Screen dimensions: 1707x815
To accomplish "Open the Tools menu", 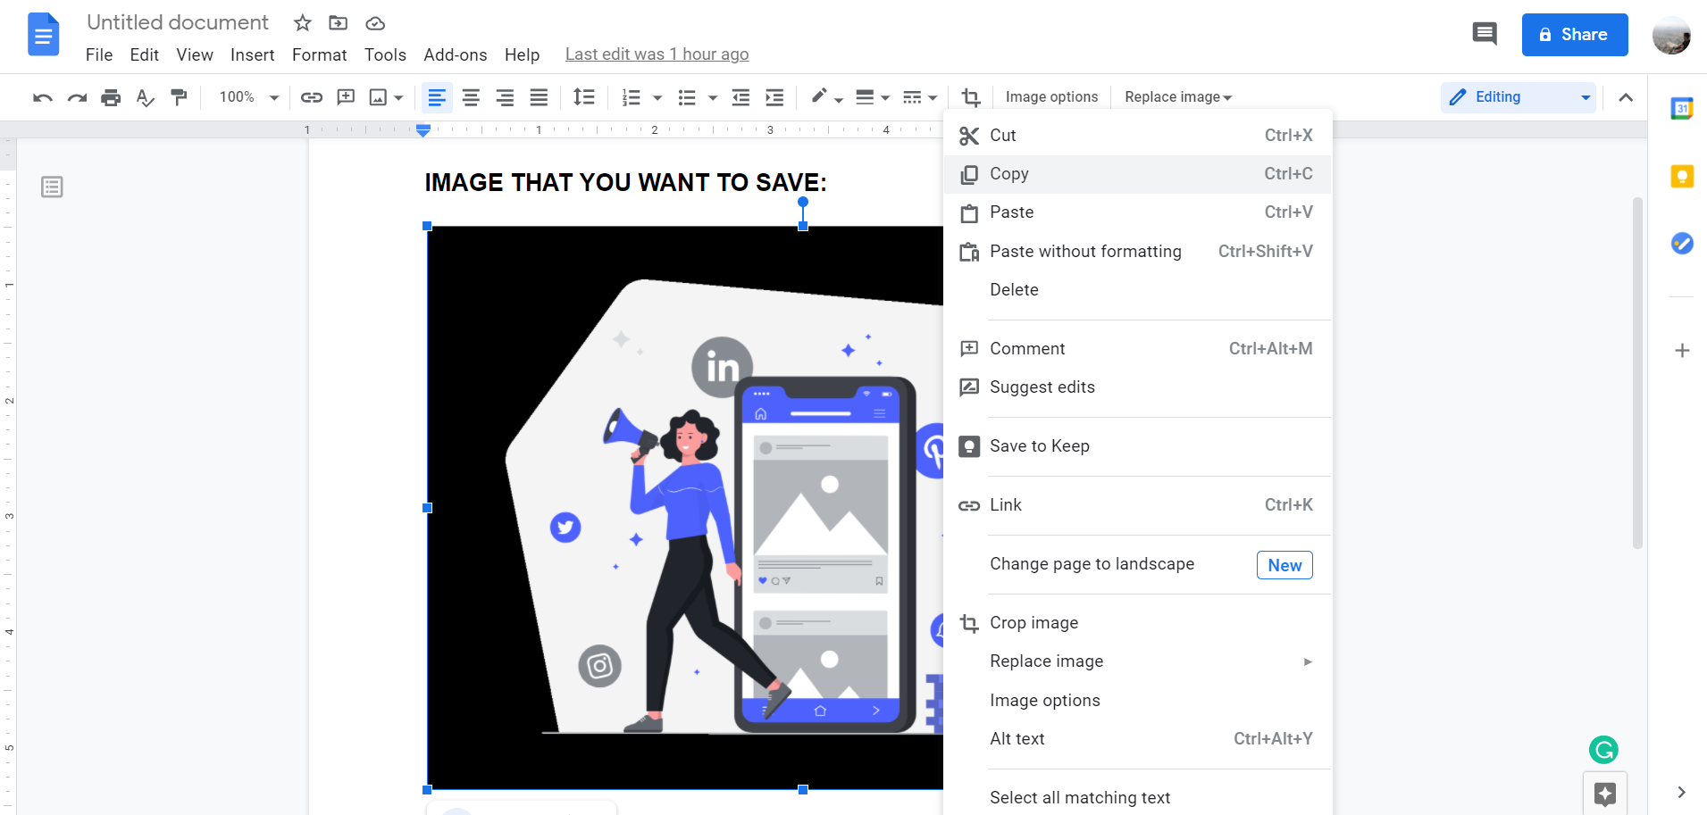I will 385,55.
